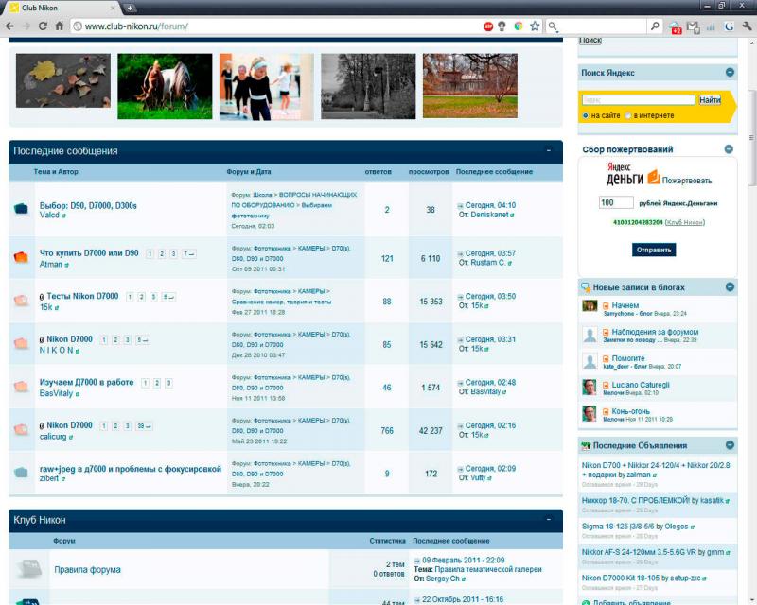Click the red stop extension icon in address bar
The width and height of the screenshot is (757, 605).
click(x=488, y=26)
